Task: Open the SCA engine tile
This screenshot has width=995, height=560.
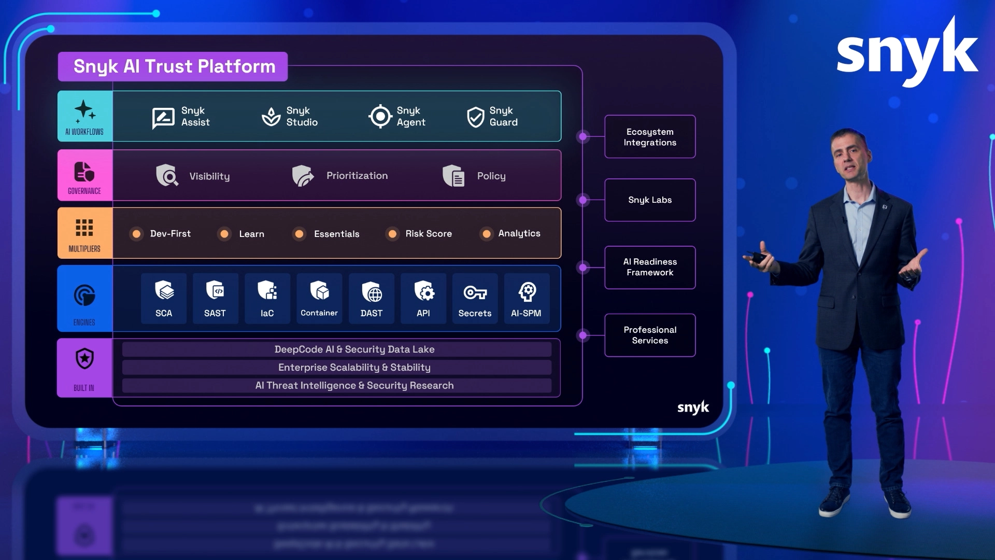Action: pos(164,299)
